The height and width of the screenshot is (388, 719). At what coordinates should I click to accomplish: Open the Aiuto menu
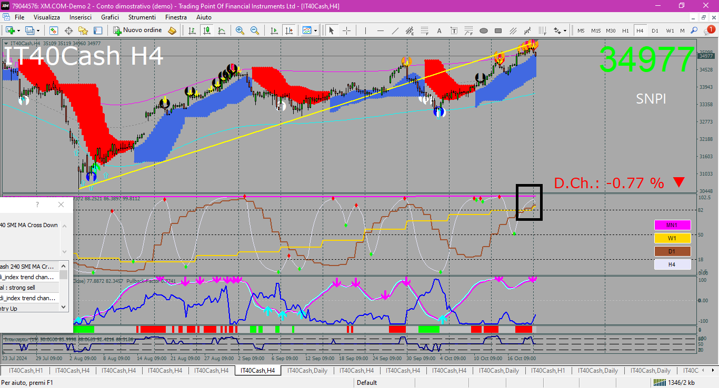click(x=204, y=17)
